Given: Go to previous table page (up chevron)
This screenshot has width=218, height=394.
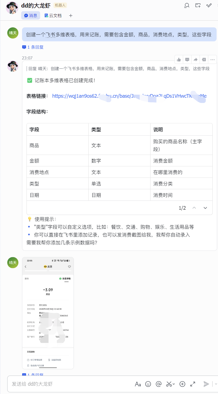Looking at the screenshot, I should coord(194,208).
